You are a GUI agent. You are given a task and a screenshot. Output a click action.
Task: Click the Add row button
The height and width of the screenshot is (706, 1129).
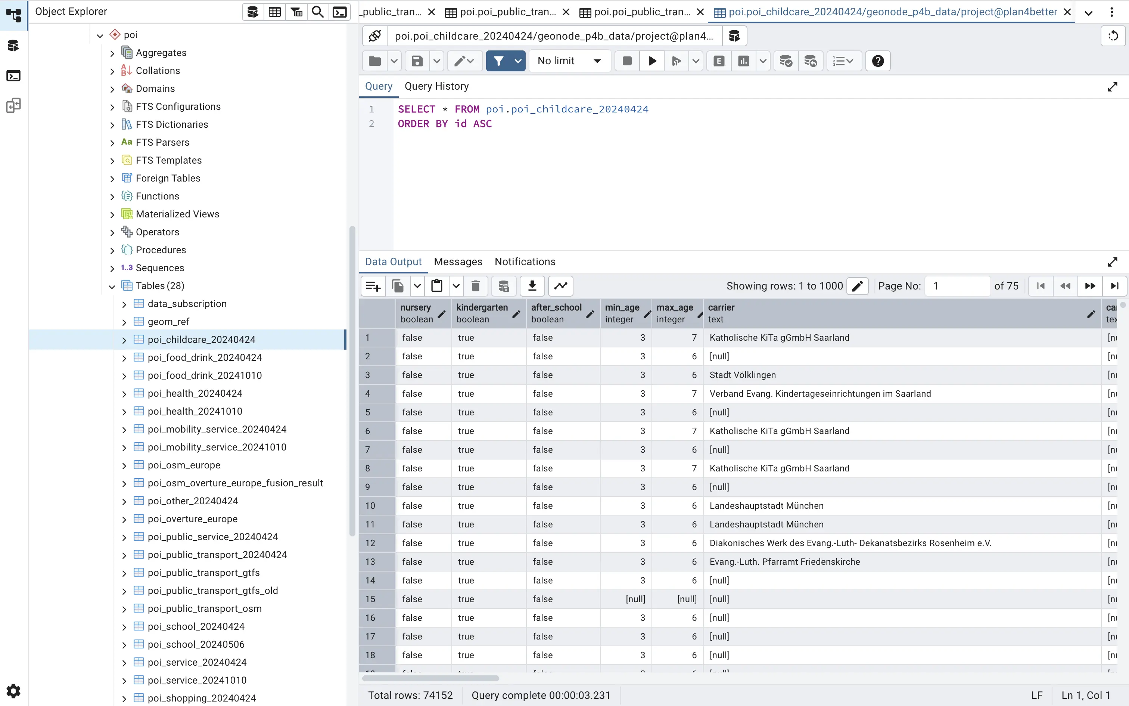373,286
